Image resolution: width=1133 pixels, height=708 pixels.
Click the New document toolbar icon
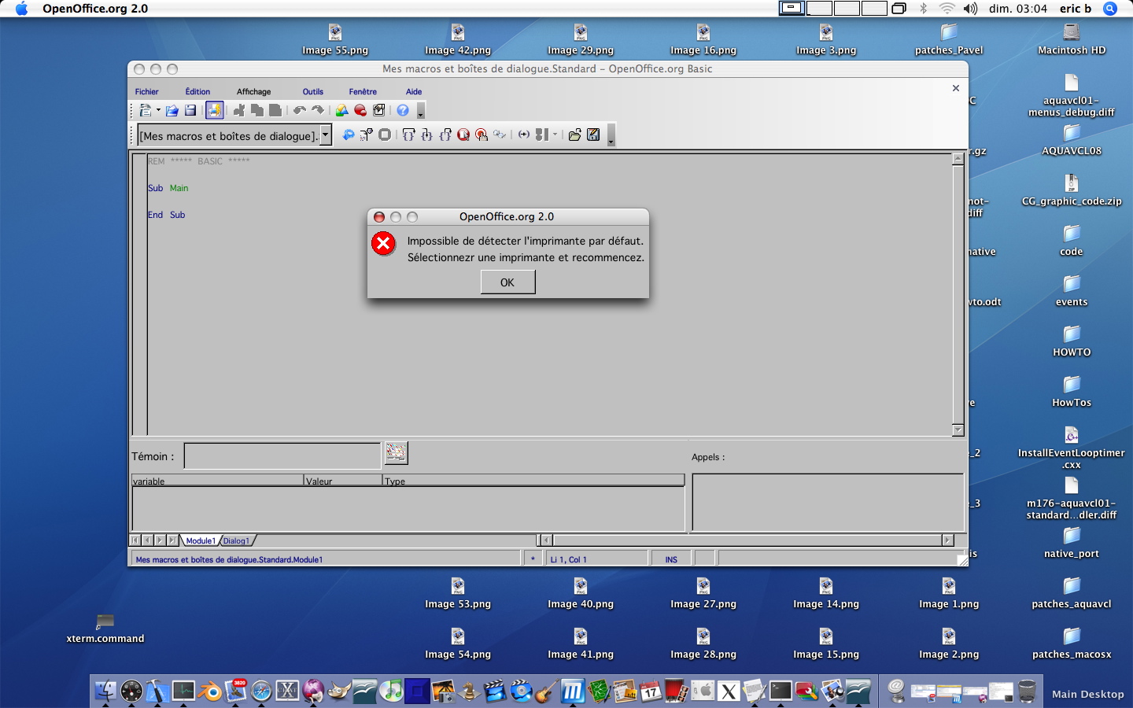pyautogui.click(x=145, y=111)
